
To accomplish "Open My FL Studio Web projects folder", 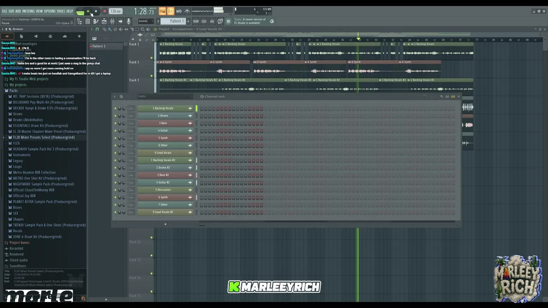I will pos(29,79).
